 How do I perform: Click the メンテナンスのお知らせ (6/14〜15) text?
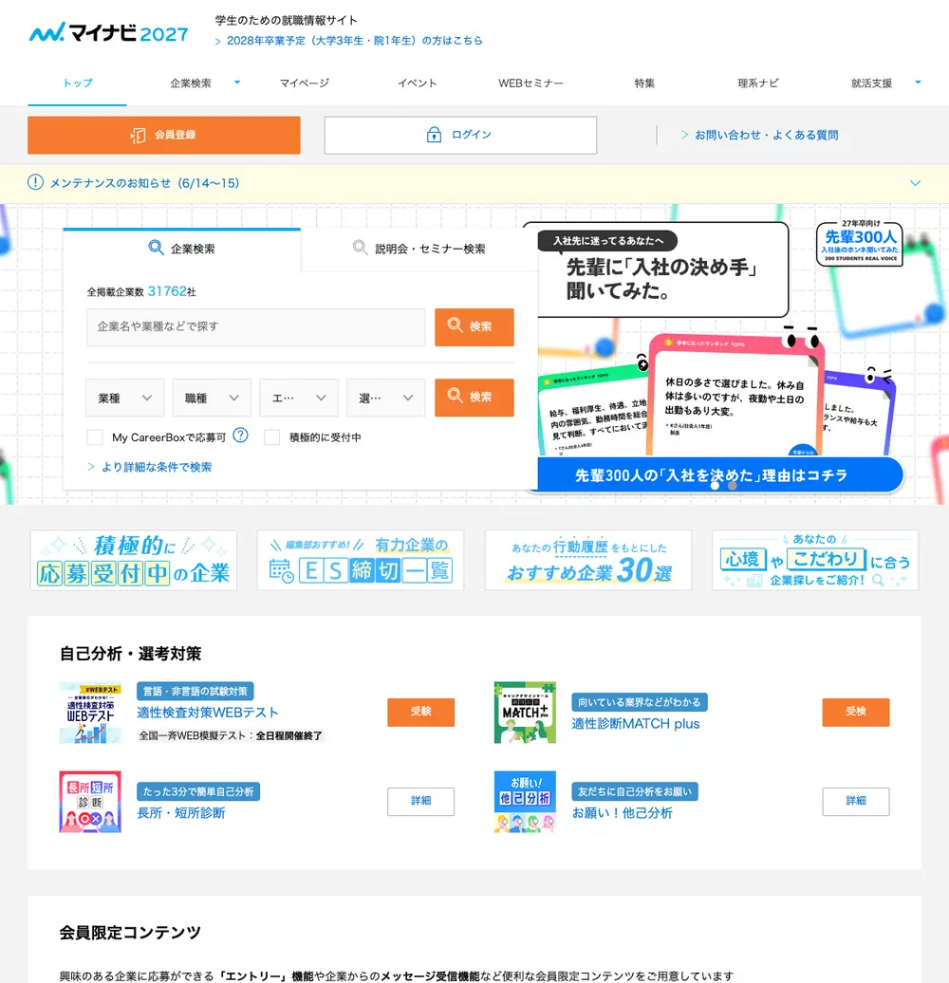pyautogui.click(x=144, y=183)
